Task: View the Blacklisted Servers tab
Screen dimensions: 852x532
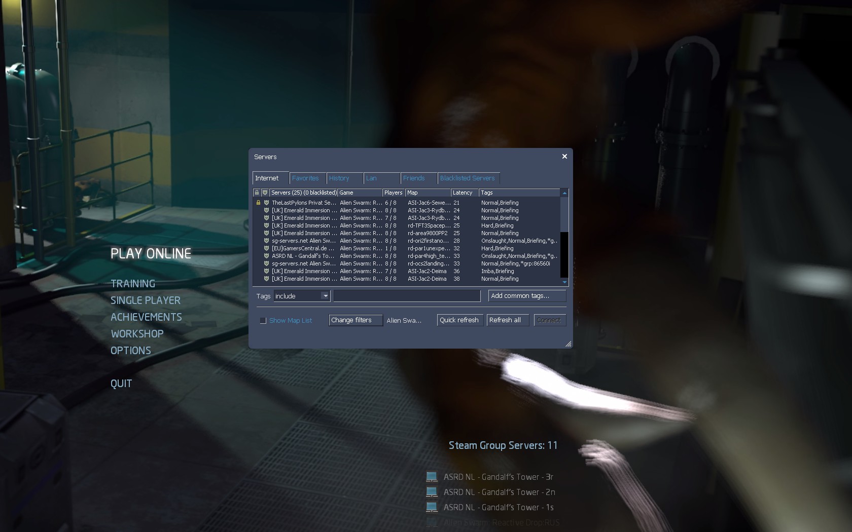Action: [x=469, y=178]
